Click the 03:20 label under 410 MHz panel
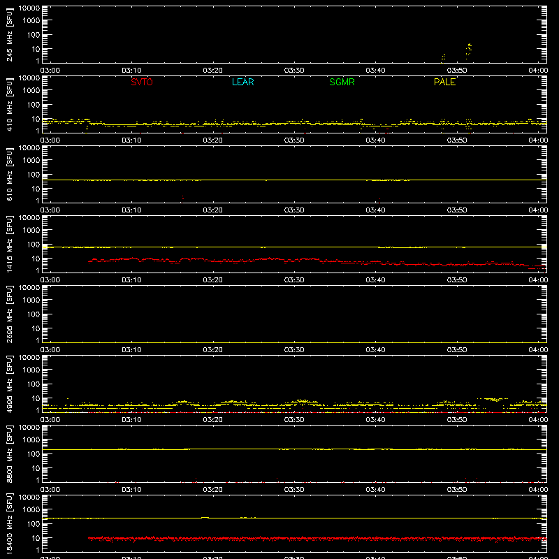 pyautogui.click(x=213, y=140)
